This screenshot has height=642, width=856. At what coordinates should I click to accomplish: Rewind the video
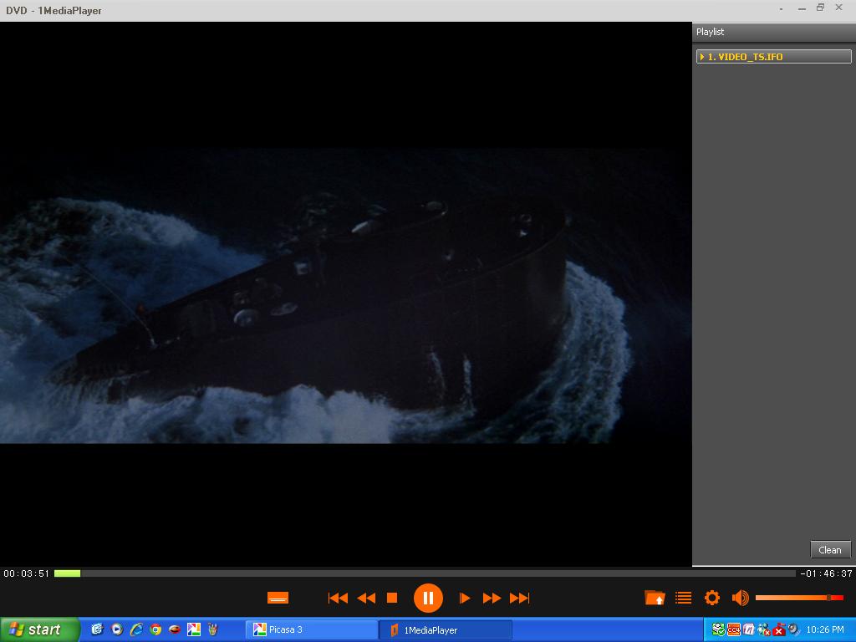pos(366,598)
